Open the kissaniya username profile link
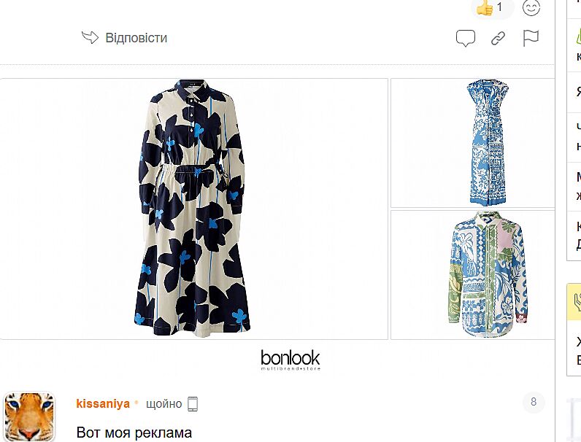The width and height of the screenshot is (581, 442). [103, 403]
